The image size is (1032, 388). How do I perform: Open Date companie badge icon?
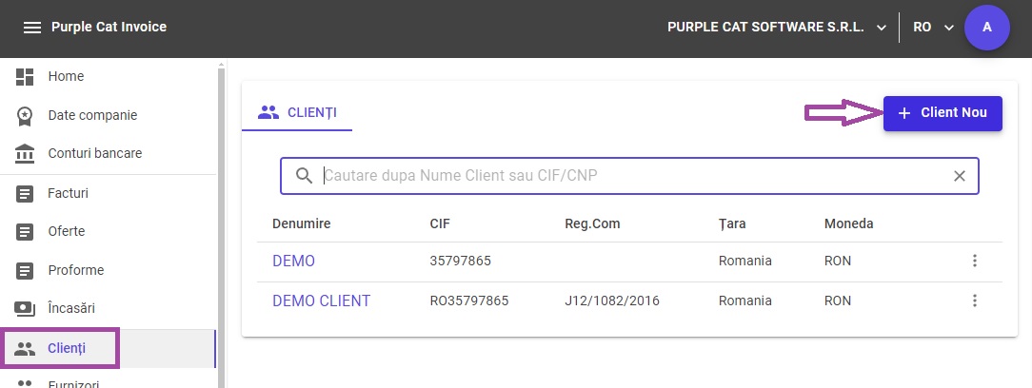25,116
